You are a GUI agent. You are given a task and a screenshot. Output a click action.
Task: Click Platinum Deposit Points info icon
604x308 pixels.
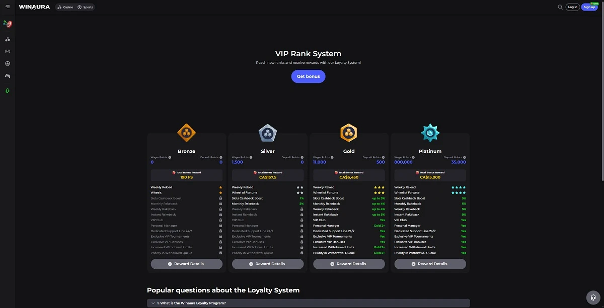[465, 157]
